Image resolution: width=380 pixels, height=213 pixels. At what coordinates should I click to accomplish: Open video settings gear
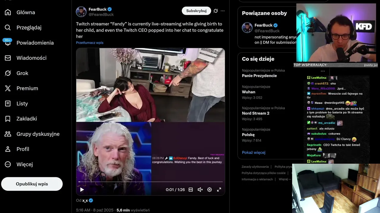[x=210, y=190]
